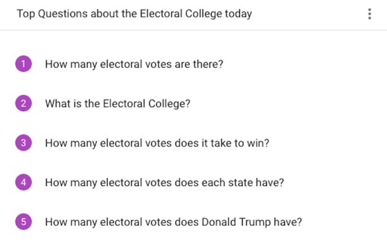Click the purple number 2 badge
The width and height of the screenshot is (387, 250).
pos(23,103)
